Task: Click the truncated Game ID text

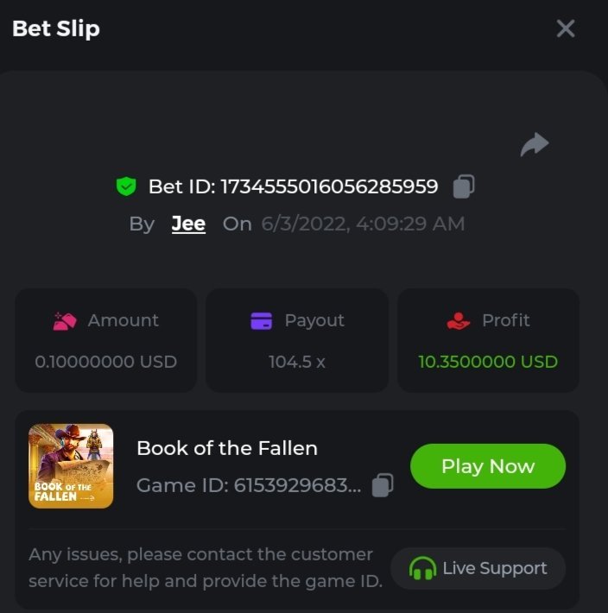Action: coord(249,486)
